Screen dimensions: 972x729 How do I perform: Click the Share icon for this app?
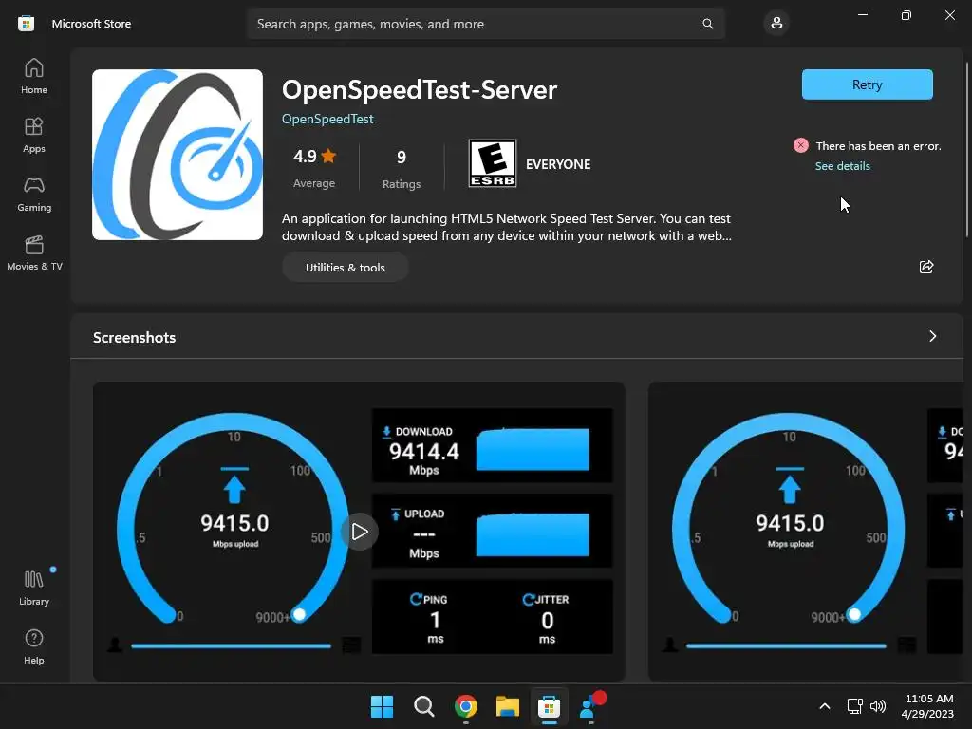[x=926, y=267]
